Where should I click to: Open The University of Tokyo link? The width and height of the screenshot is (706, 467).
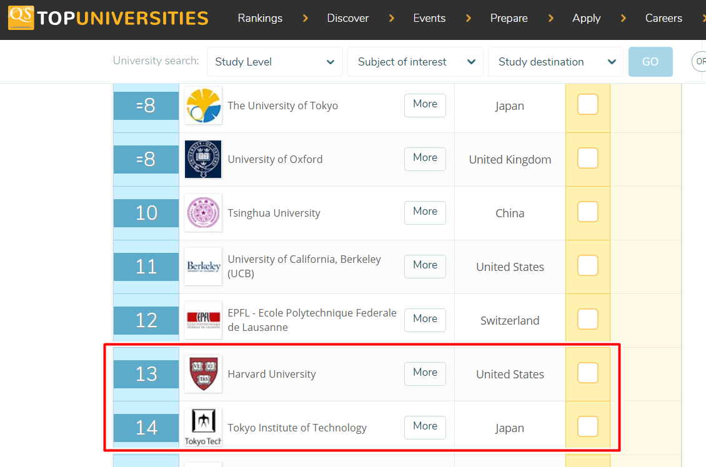283,106
